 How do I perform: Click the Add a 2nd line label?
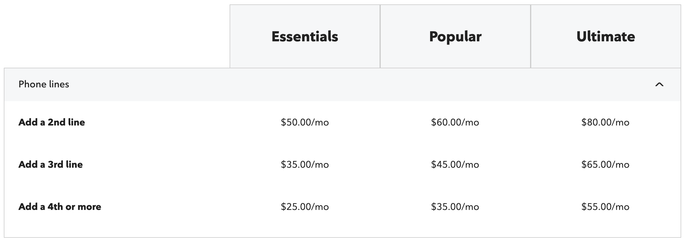pyautogui.click(x=52, y=122)
